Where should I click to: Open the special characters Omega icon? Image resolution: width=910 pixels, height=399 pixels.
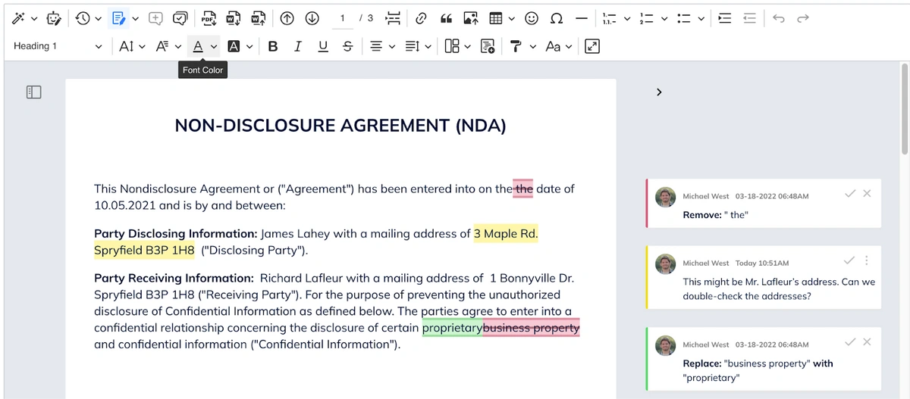tap(556, 18)
